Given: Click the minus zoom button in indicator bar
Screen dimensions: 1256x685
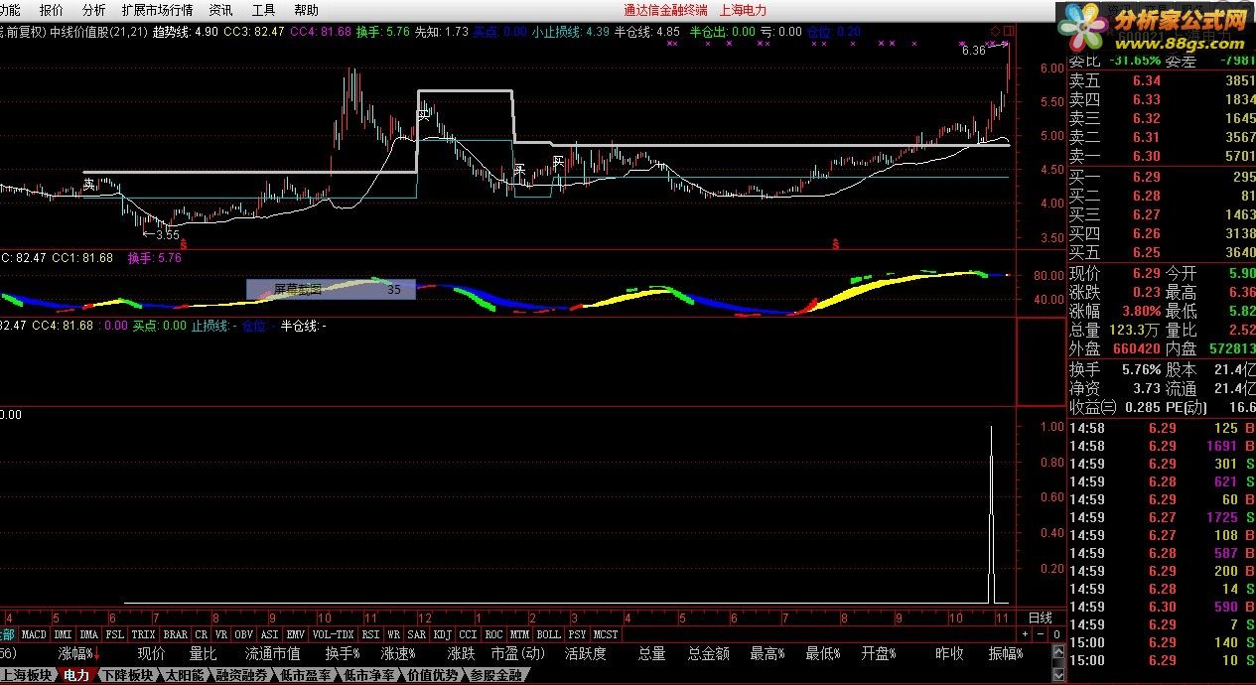Looking at the screenshot, I should pyautogui.click(x=1041, y=634).
